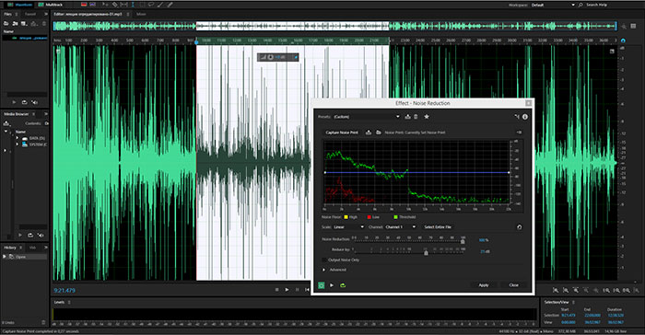Zoom in amplitude icon at bottom right
The height and width of the screenshot is (335, 645).
point(557,290)
